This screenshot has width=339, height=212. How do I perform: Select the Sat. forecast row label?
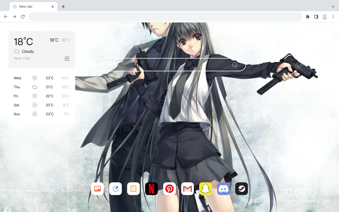(x=17, y=105)
